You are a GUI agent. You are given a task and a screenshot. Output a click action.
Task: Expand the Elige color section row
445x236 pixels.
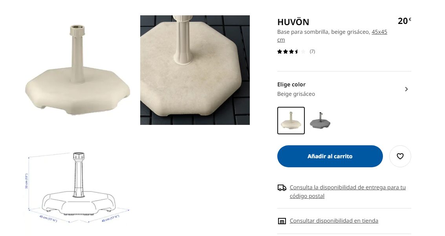(344, 89)
